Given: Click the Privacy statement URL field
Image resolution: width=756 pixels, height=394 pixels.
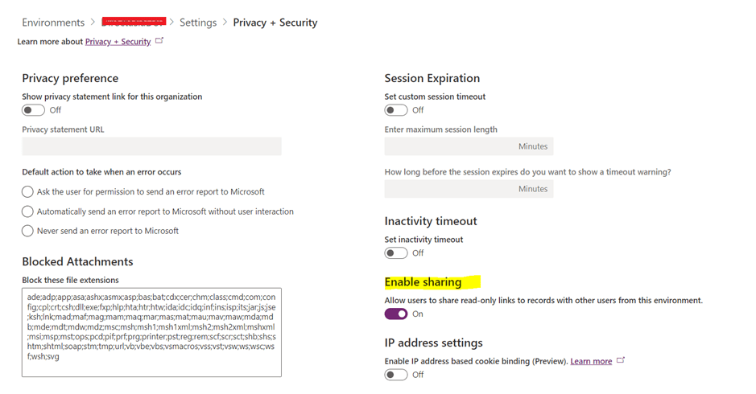Looking at the screenshot, I should coord(151,146).
